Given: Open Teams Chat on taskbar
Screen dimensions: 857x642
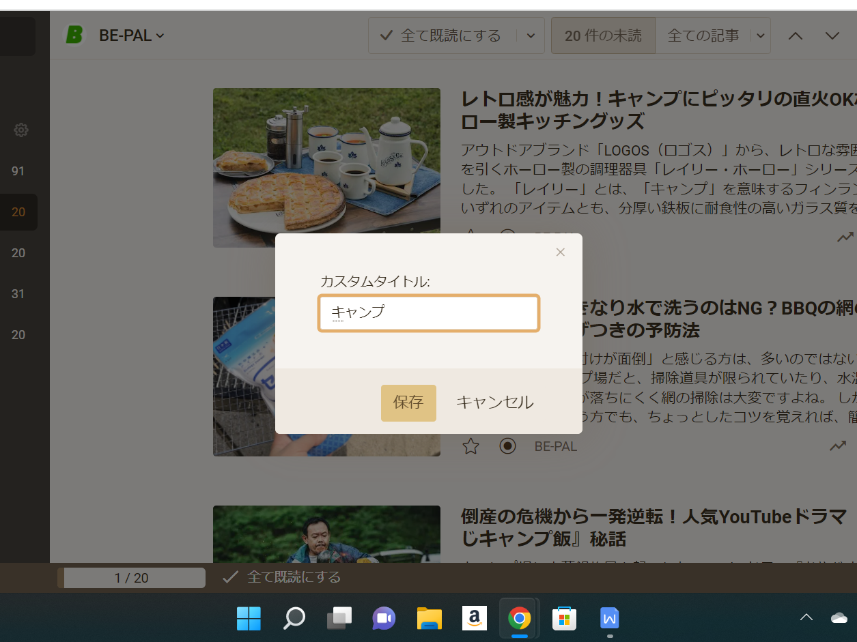Looking at the screenshot, I should (384, 618).
